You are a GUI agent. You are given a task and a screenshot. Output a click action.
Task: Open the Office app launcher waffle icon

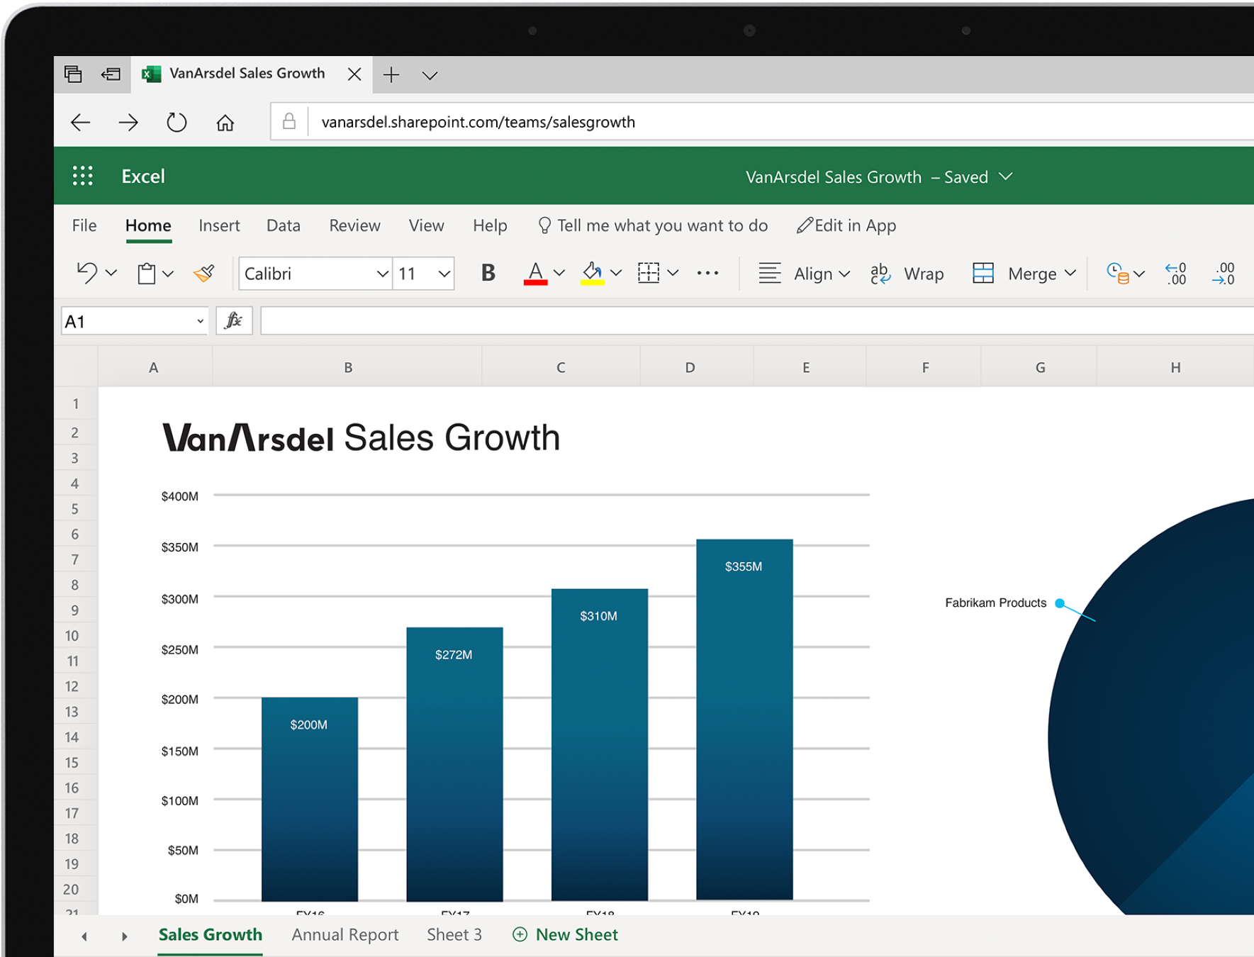coord(83,176)
